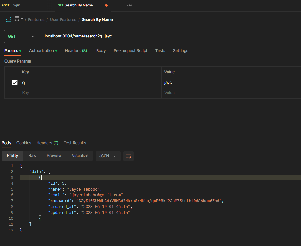View the response Cookies tab

click(x=24, y=143)
